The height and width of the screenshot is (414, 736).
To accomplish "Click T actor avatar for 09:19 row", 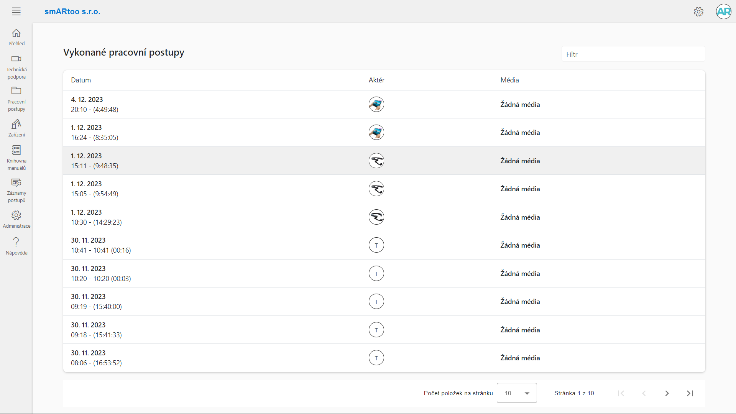I will point(376,301).
